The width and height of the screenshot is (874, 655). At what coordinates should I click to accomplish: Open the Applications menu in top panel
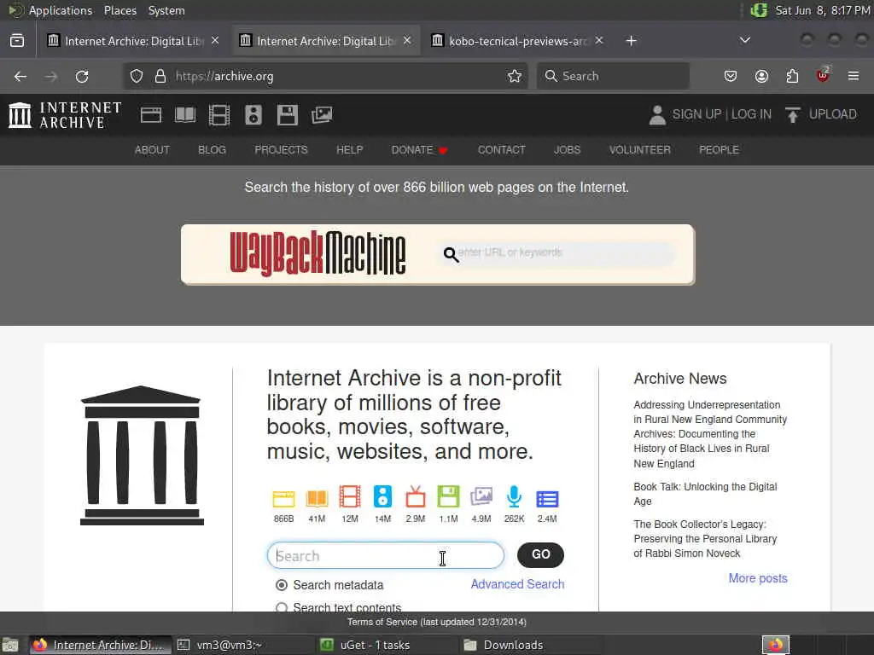61,10
